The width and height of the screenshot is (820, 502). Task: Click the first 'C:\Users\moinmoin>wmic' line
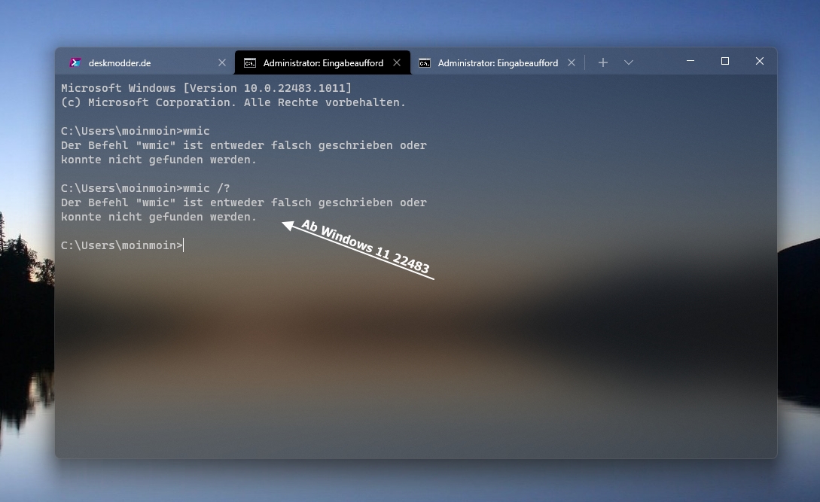pos(135,131)
